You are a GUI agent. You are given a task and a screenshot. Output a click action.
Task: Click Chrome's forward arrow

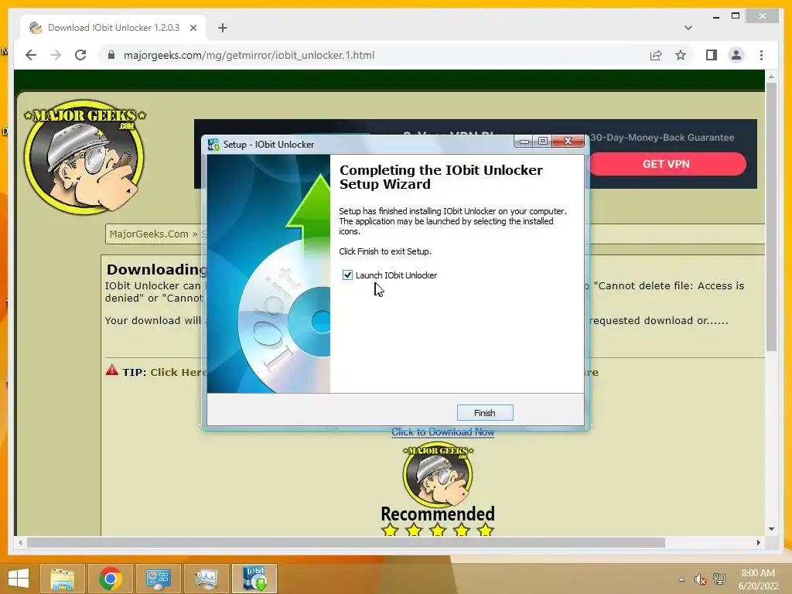pyautogui.click(x=56, y=55)
